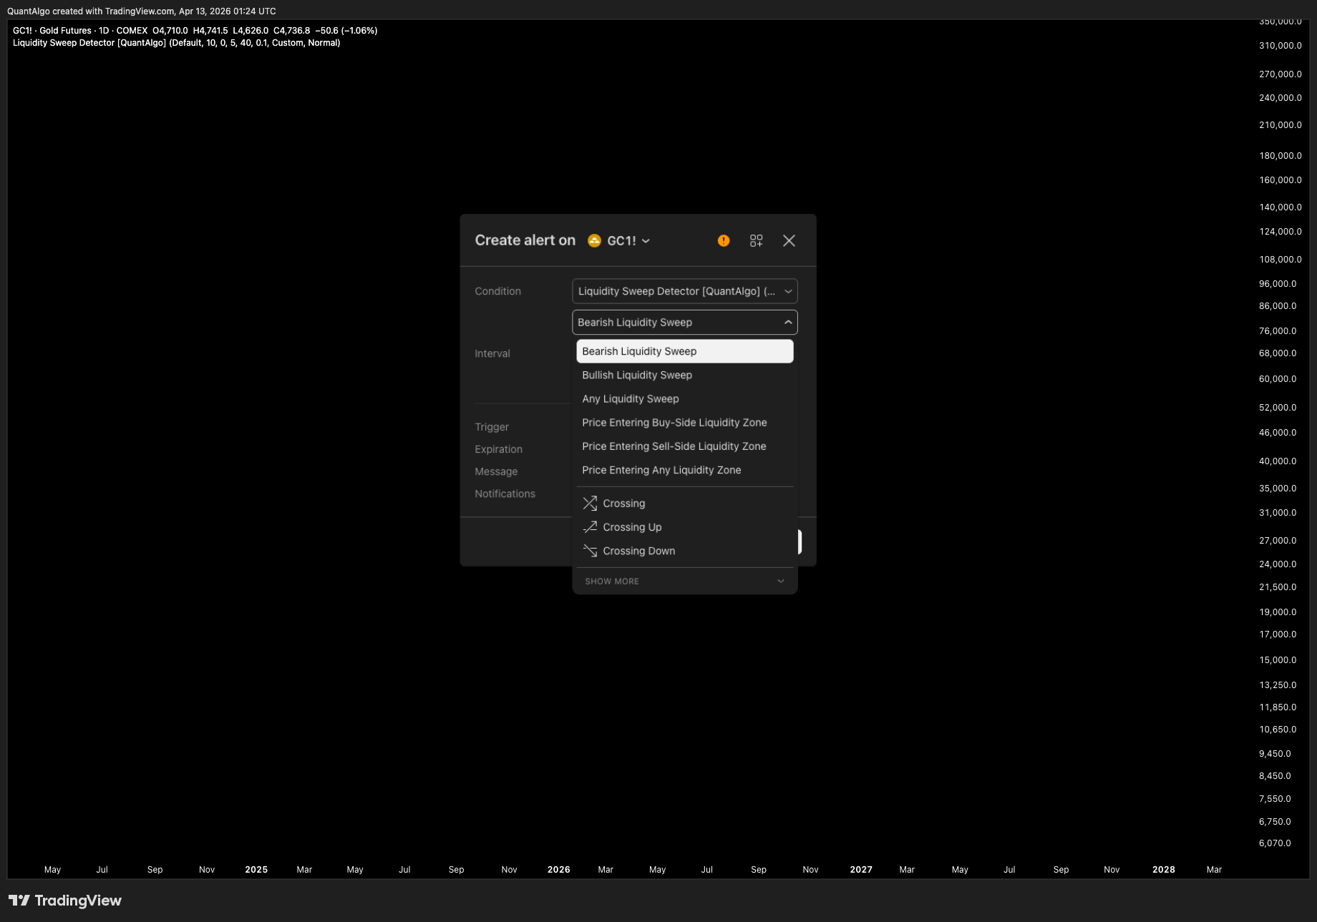Click the Notifications label
This screenshot has height=922, width=1317.
click(x=505, y=494)
